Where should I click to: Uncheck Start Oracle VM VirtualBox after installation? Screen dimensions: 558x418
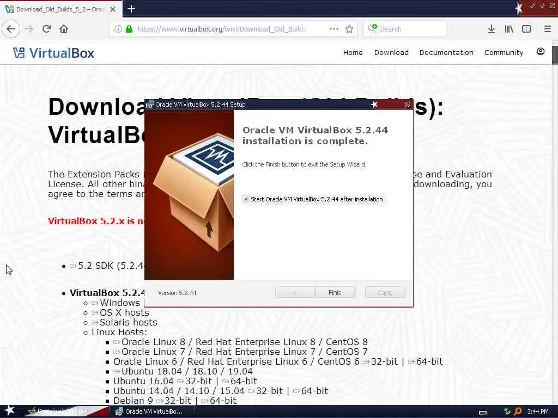point(246,199)
